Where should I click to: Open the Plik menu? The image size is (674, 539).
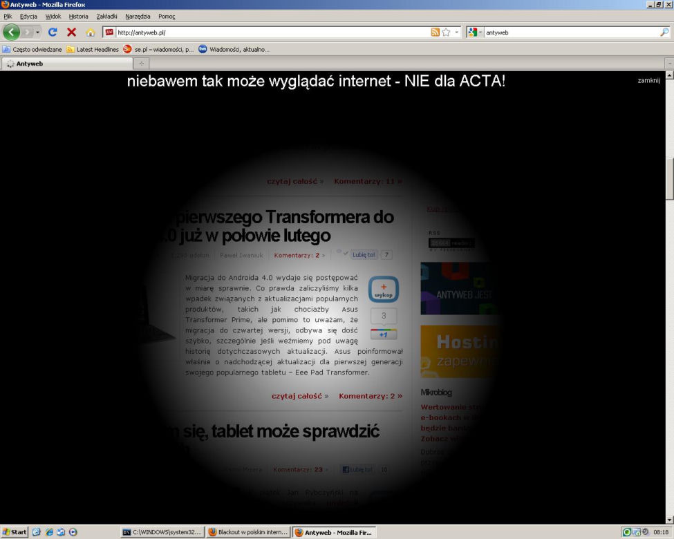pos(8,17)
